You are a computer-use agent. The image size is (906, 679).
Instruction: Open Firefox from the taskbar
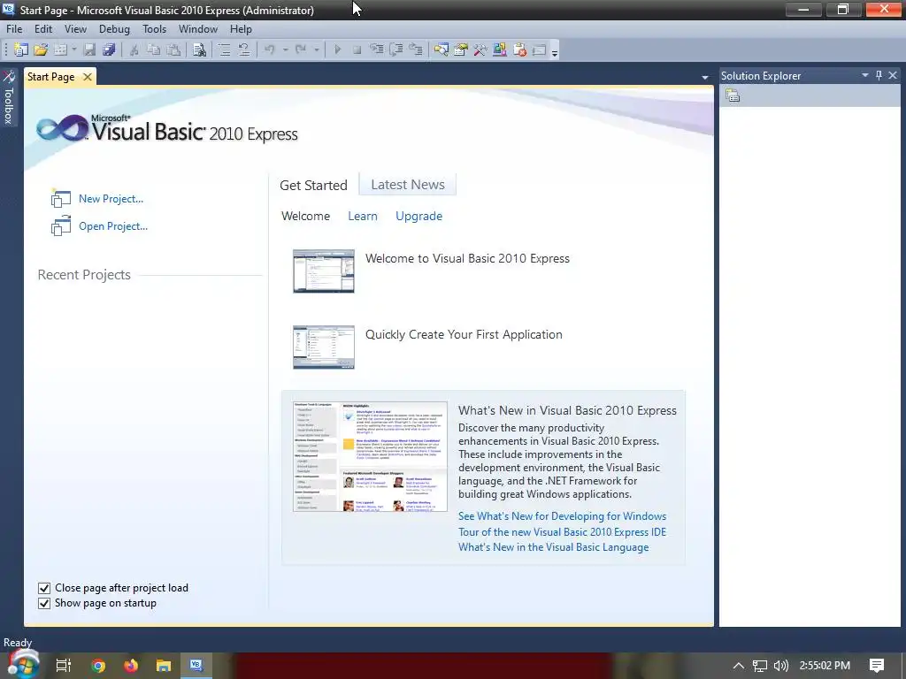[x=131, y=666]
